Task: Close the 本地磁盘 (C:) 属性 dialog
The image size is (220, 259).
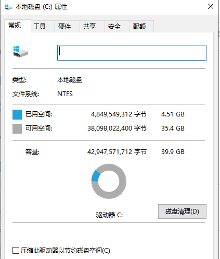Action: click(x=211, y=6)
